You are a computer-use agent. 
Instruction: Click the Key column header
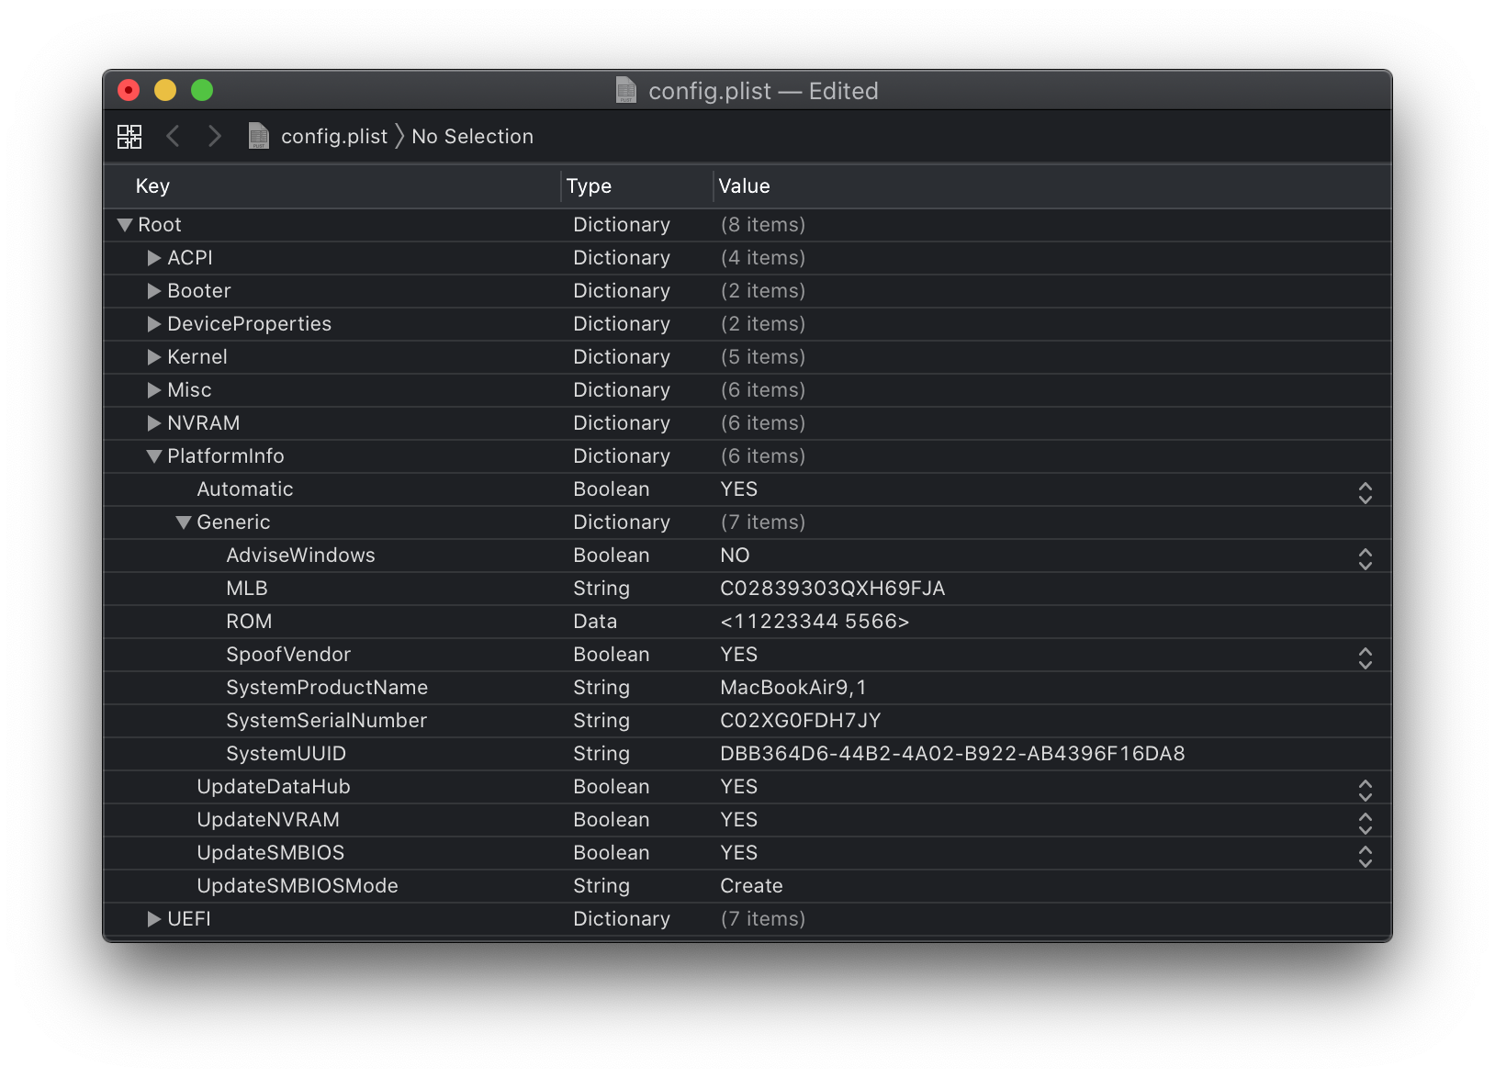pos(152,186)
